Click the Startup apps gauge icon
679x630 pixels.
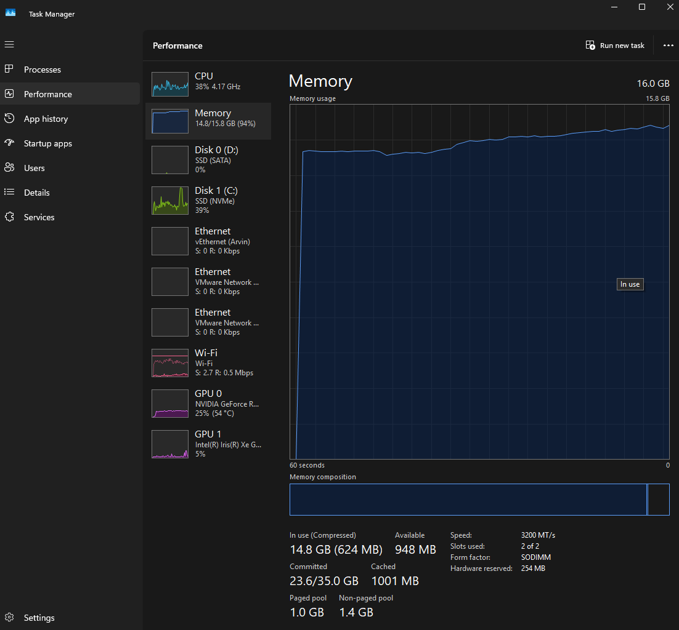pyautogui.click(x=9, y=143)
